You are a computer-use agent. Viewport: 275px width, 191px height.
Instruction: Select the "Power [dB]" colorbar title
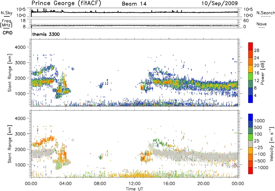[263, 73]
